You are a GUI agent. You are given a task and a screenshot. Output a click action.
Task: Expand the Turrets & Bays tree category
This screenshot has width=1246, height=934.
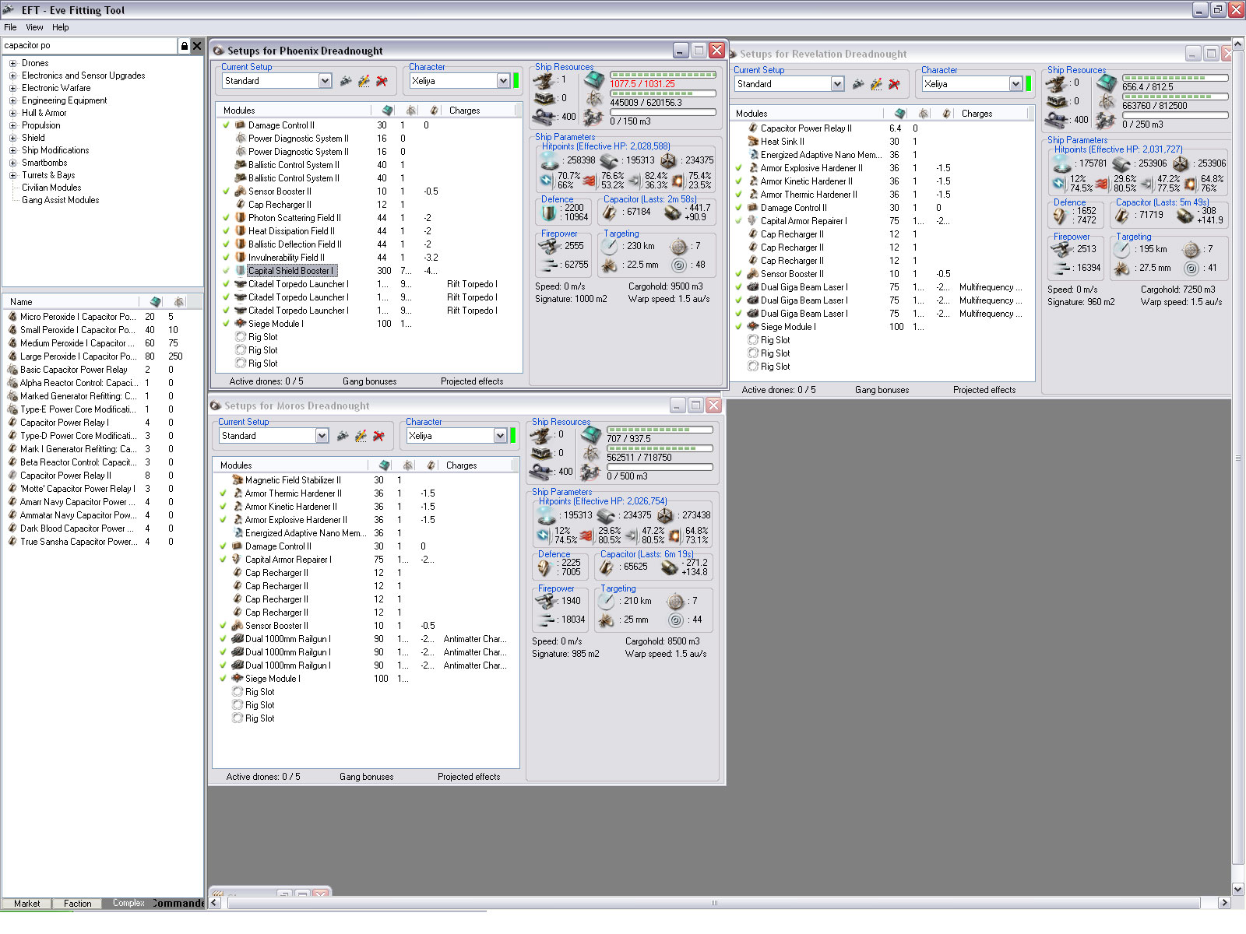[12, 175]
